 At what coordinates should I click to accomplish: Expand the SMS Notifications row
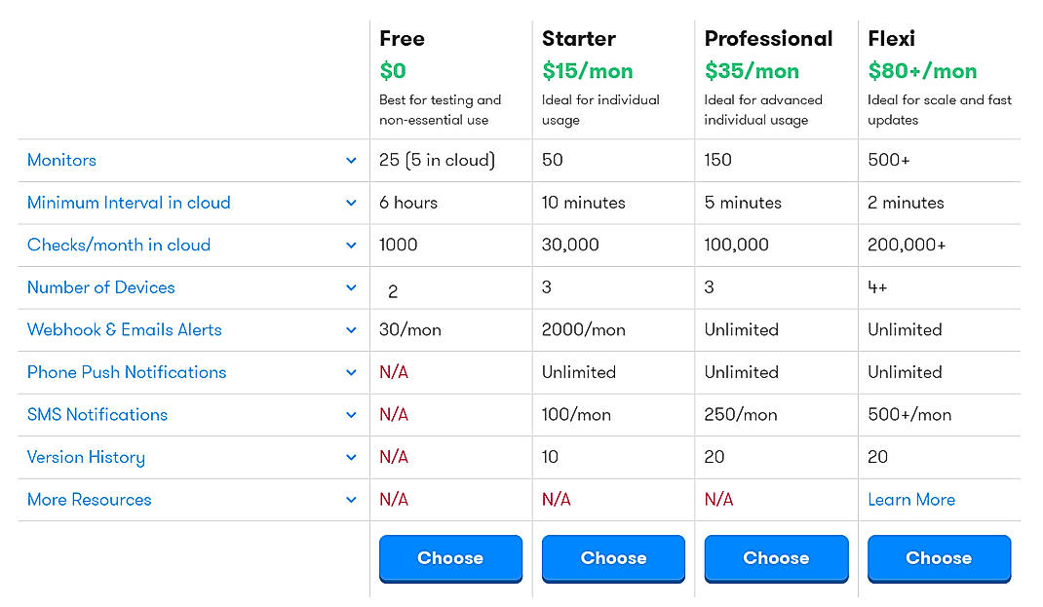point(351,414)
